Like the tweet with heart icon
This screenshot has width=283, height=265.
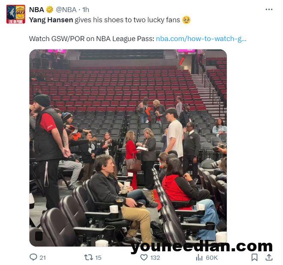coord(144,257)
